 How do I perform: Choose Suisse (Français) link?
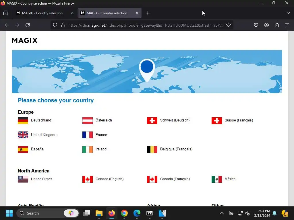[x=239, y=120]
